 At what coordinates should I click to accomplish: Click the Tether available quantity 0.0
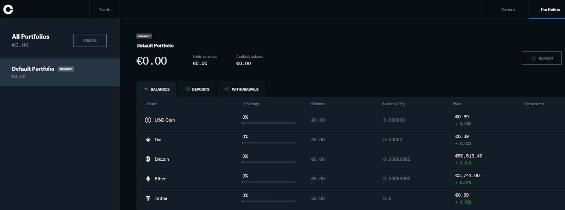(x=387, y=198)
